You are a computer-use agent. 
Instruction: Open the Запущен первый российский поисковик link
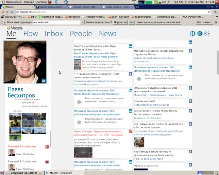[x=98, y=83]
